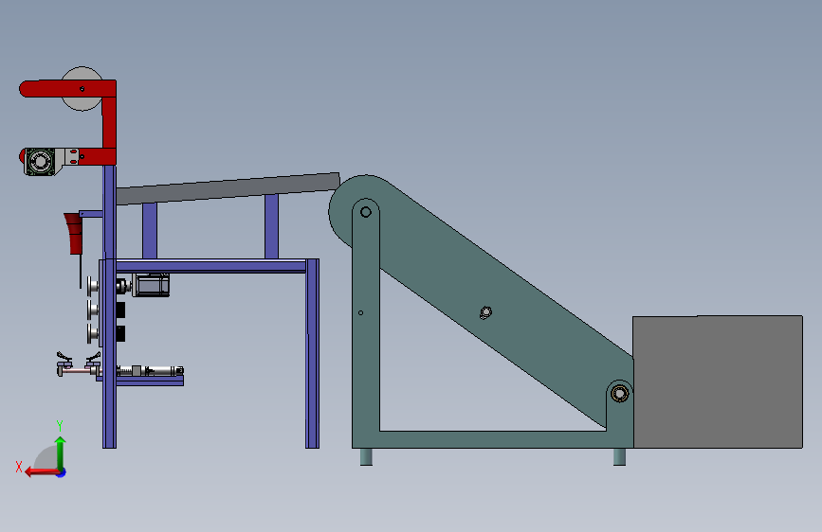Select the green gearbox motor on lower red arm
Image resolution: width=822 pixels, height=532 pixels.
(x=40, y=161)
